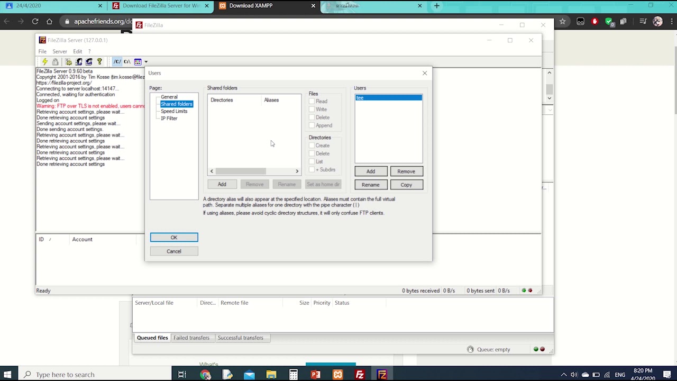
Task: Toggle the Write files checkbox
Action: pos(312,109)
